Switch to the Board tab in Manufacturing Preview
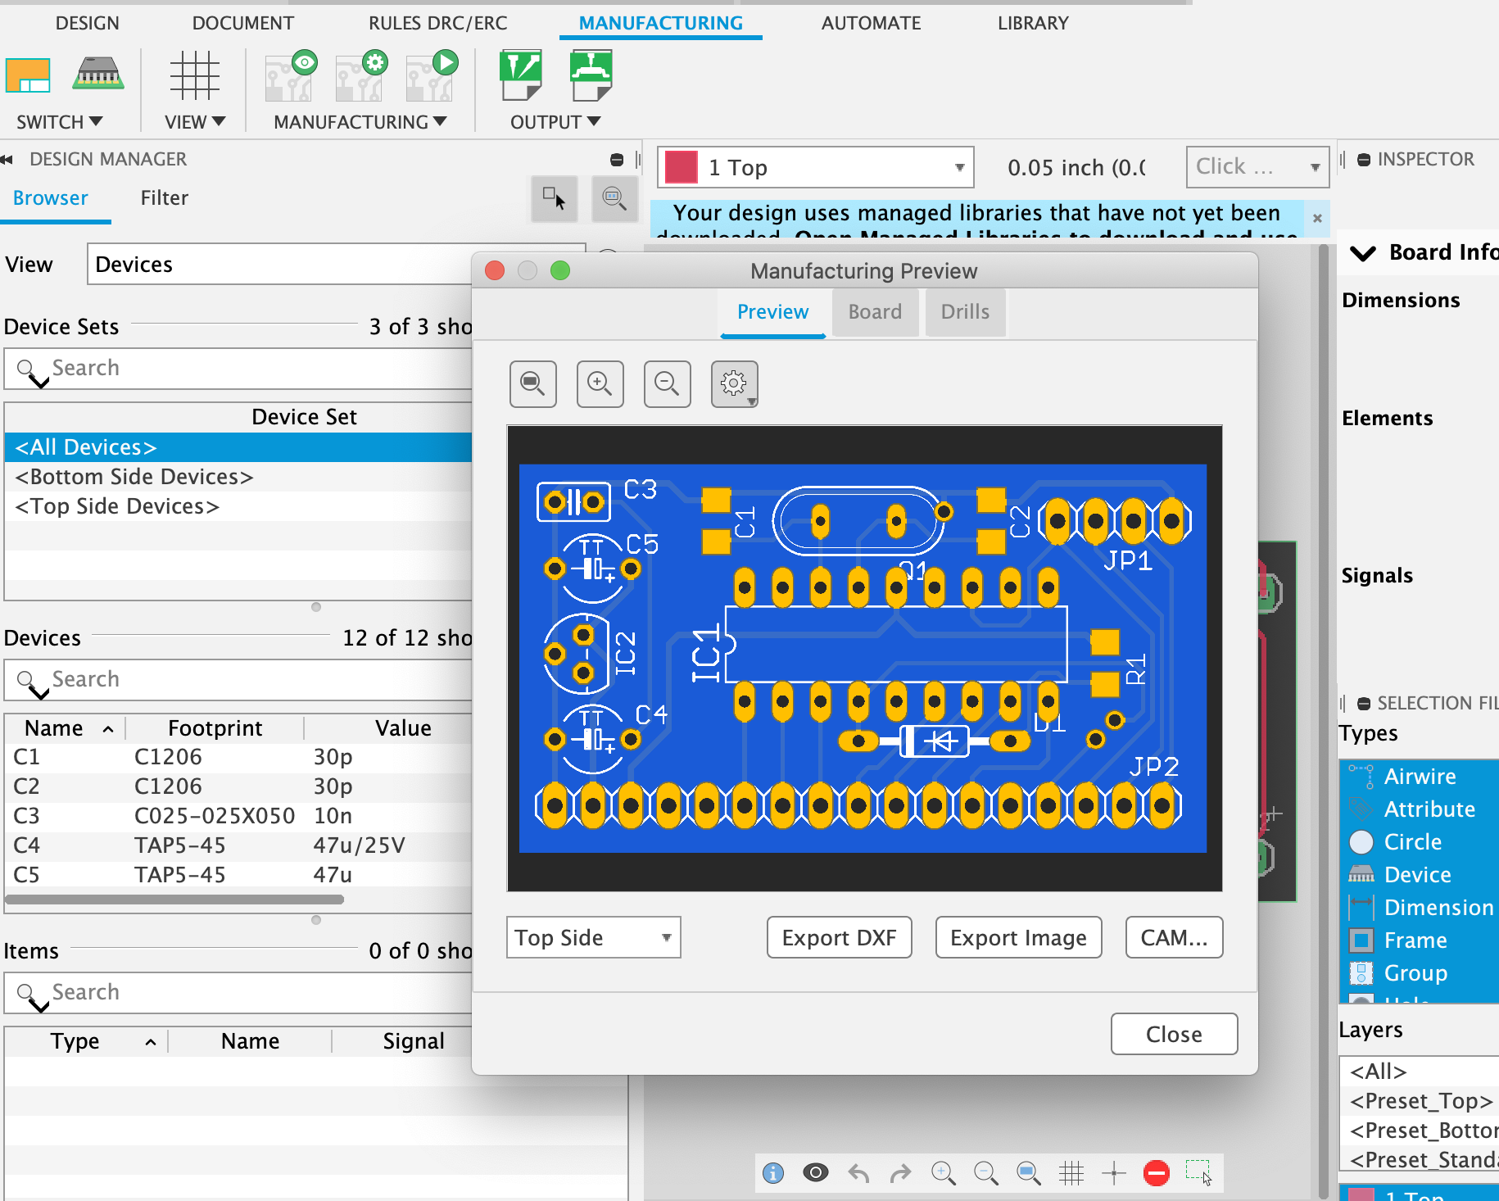 coord(875,312)
